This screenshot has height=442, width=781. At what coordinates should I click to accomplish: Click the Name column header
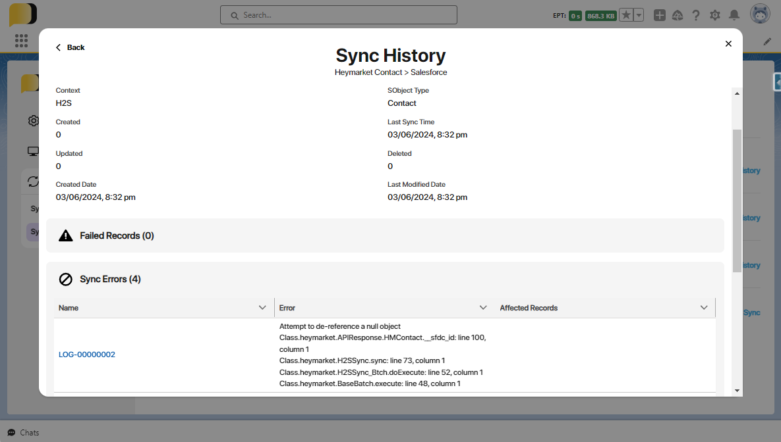tap(164, 308)
